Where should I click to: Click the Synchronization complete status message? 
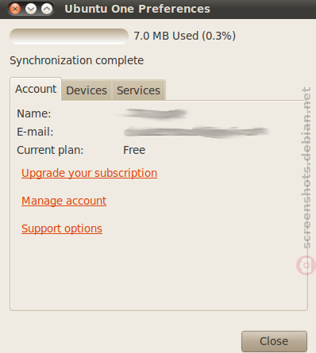point(77,60)
